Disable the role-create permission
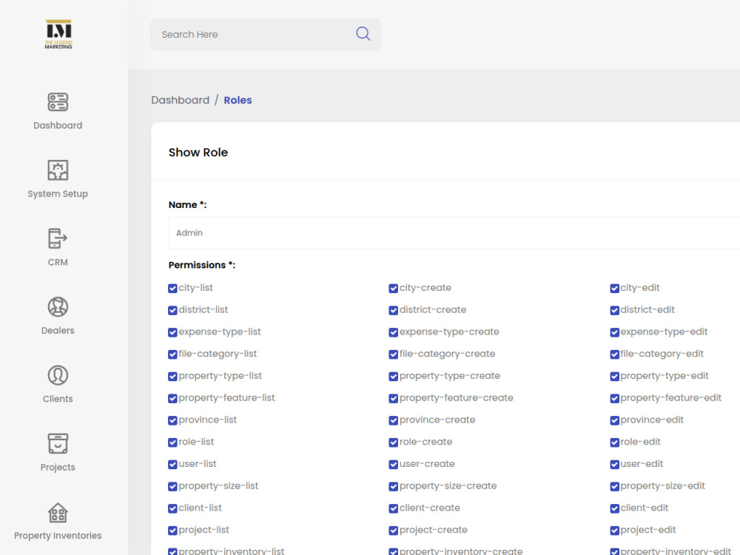The image size is (740, 555). click(x=394, y=443)
